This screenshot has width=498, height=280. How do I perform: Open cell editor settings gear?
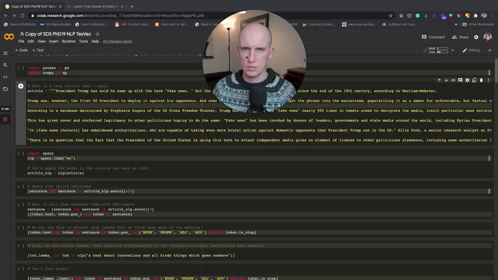pyautogui.click(x=467, y=80)
